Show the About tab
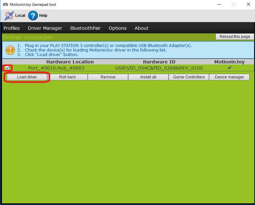This screenshot has width=255, height=205. tap(141, 28)
